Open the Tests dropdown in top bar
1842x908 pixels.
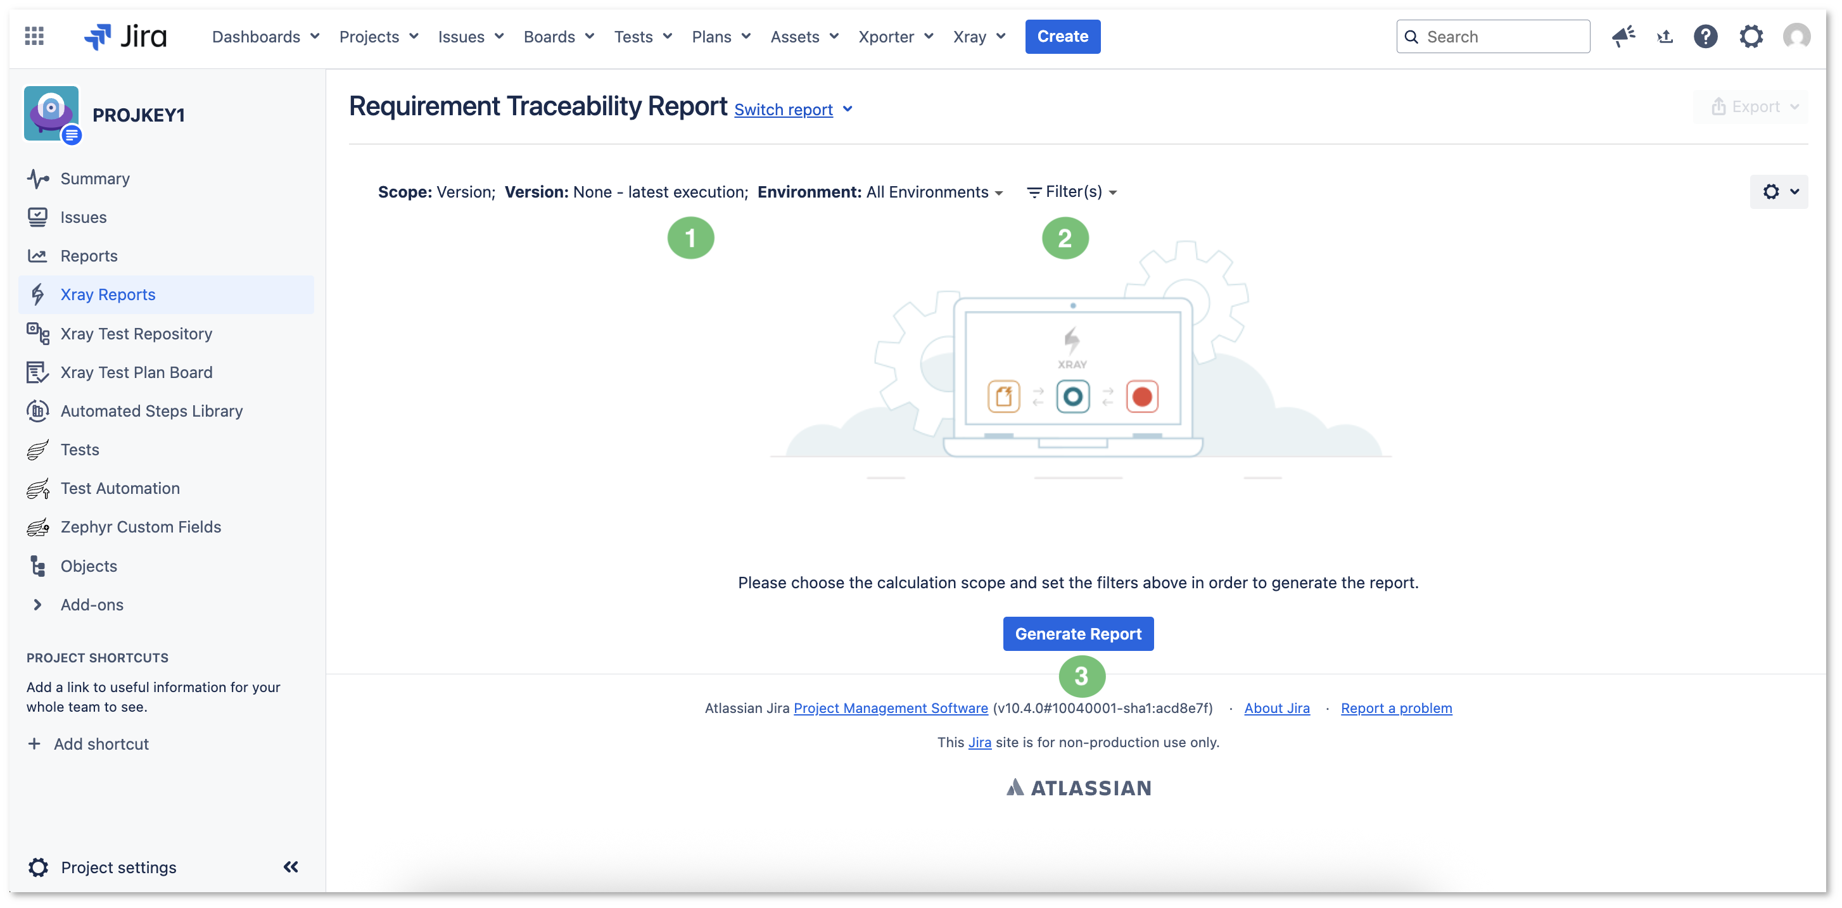643,37
